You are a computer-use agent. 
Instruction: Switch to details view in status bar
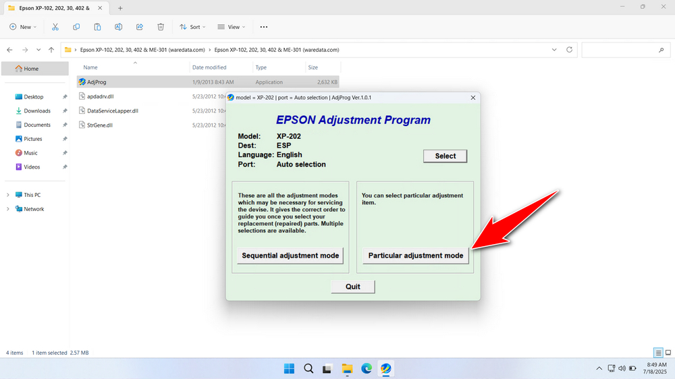658,353
